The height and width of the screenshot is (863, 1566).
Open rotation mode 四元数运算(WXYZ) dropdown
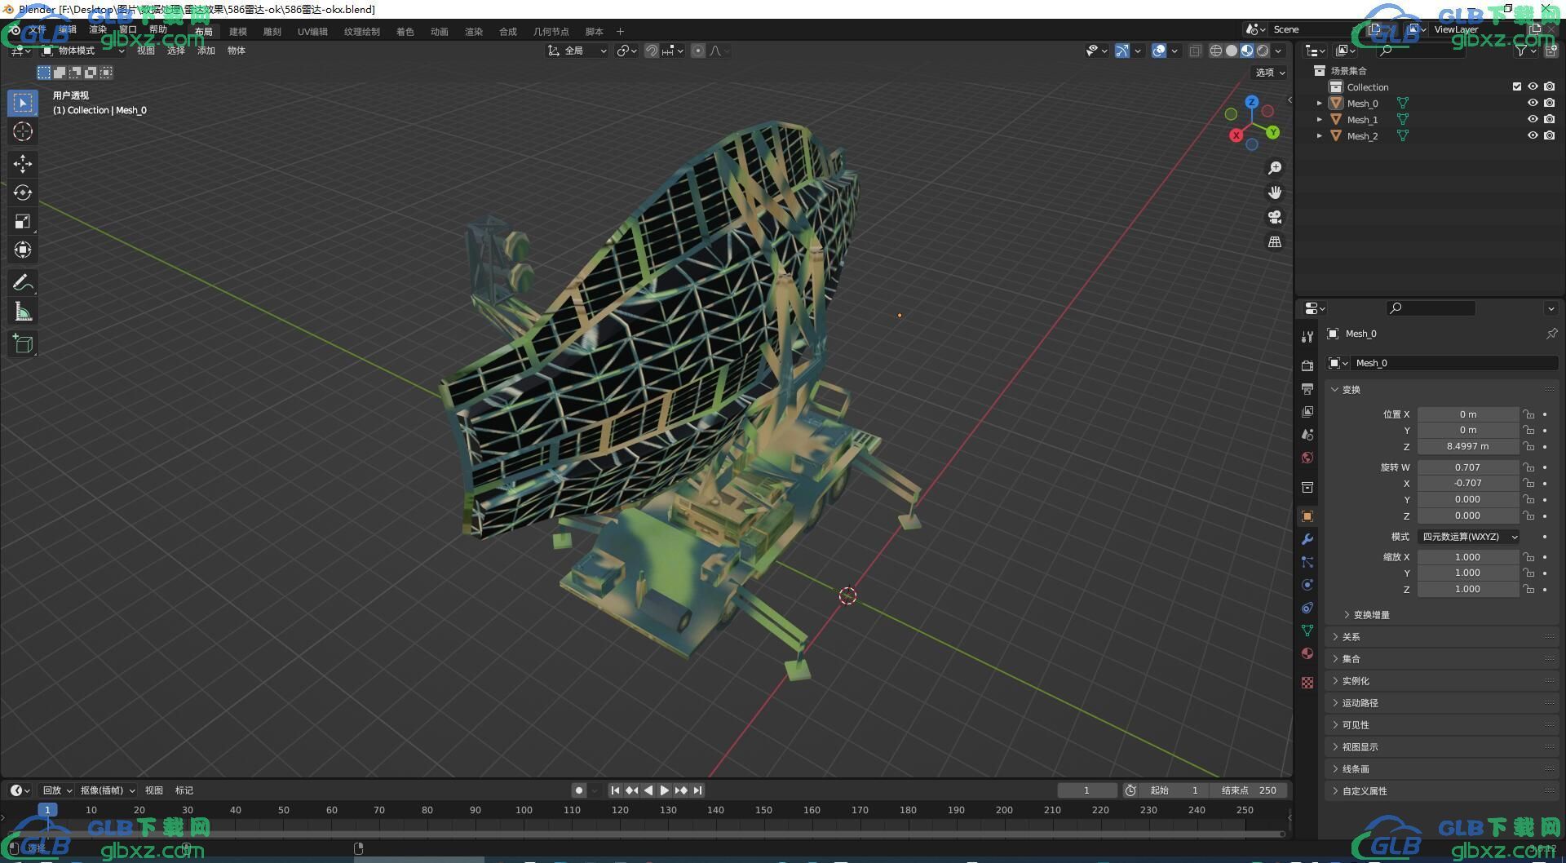1468,537
